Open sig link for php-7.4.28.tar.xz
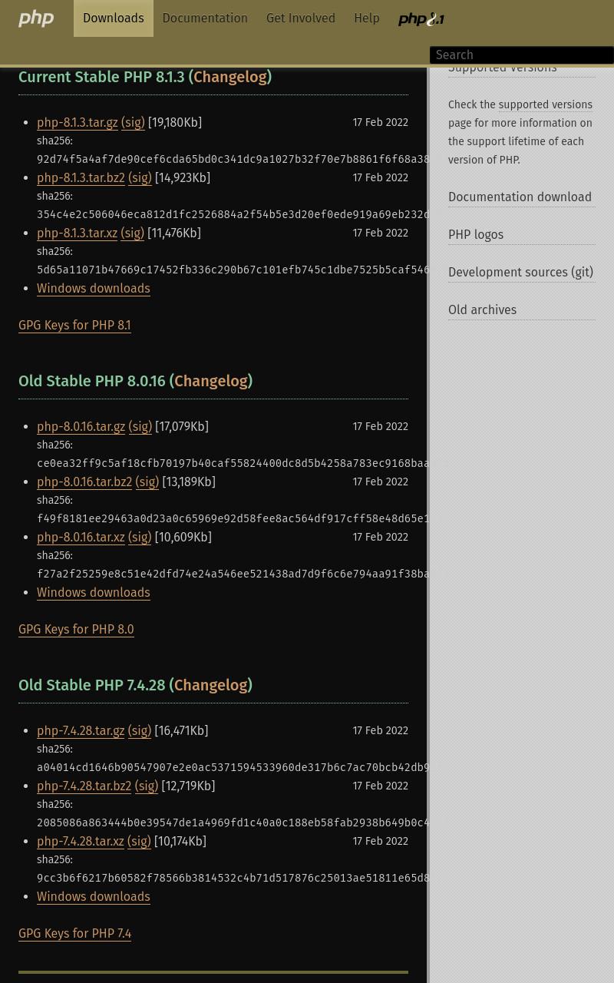This screenshot has height=983, width=614. 139,842
